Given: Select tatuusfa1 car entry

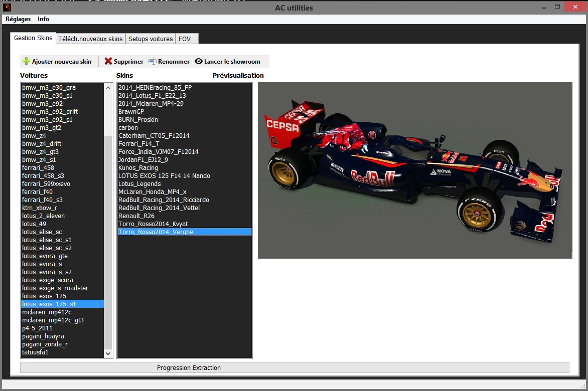Looking at the screenshot, I should pos(62,352).
